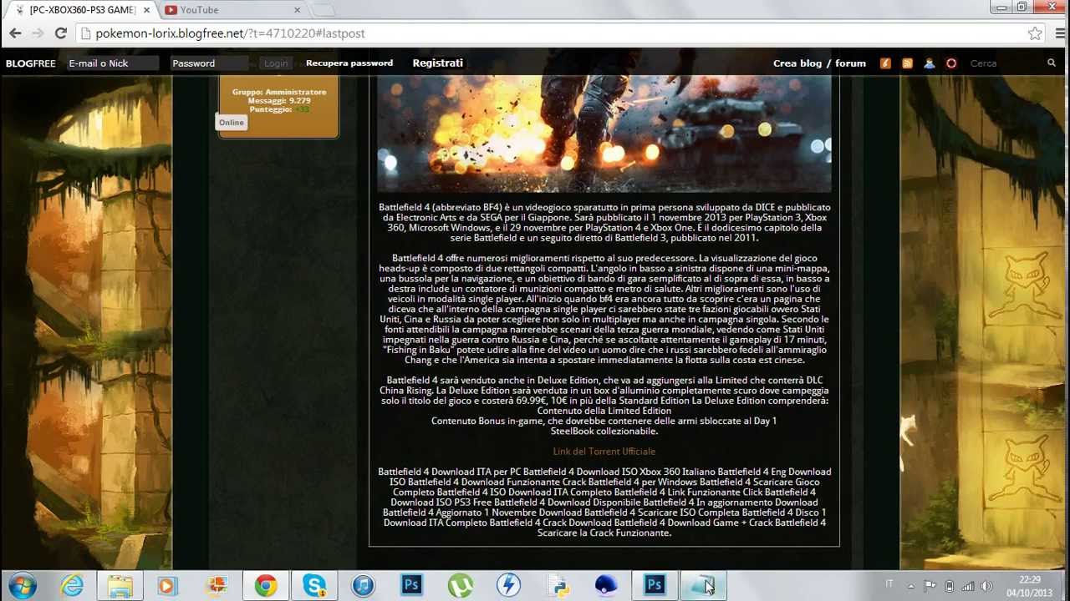This screenshot has height=601, width=1070.
Task: Click the Online status button
Action: click(231, 123)
